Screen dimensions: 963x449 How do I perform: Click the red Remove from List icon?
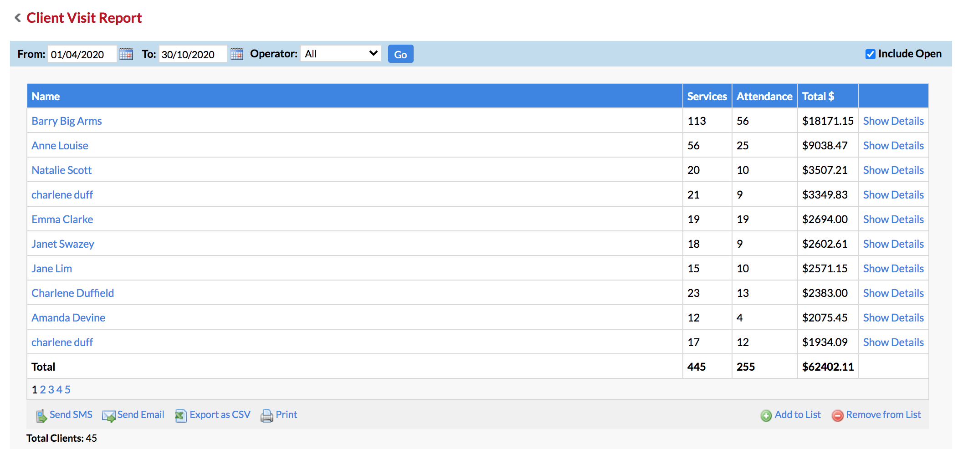tap(838, 415)
